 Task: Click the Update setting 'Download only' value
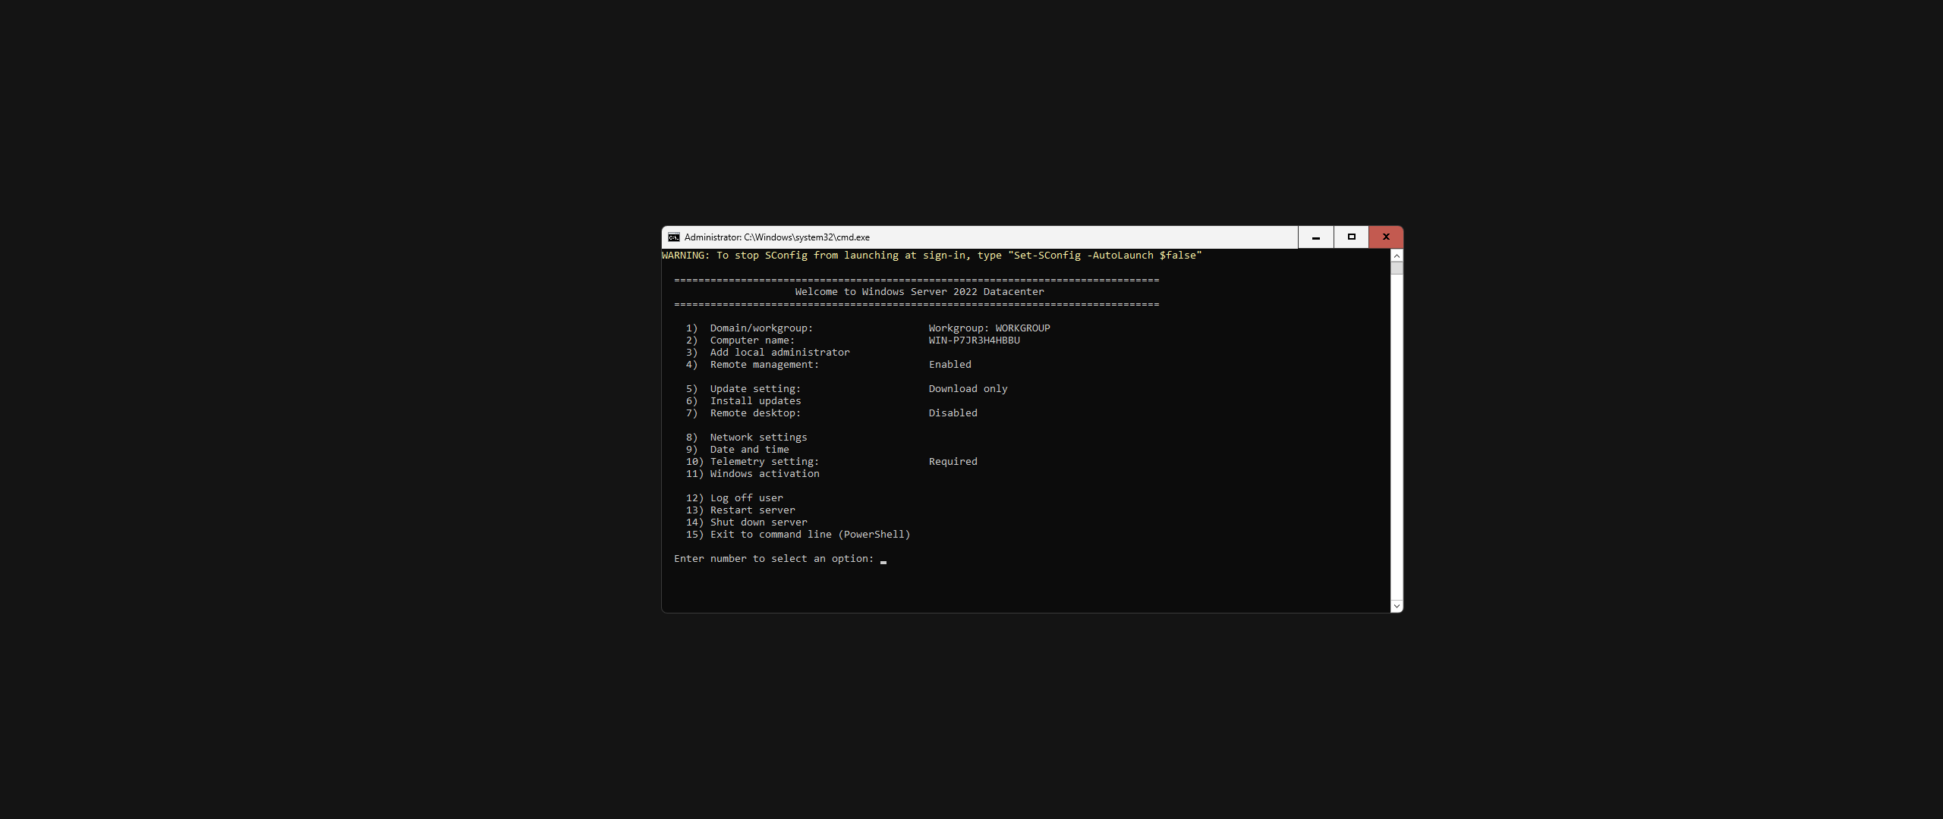(x=968, y=389)
